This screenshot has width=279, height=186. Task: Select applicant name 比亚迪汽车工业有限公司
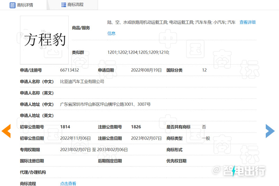pos(82,82)
